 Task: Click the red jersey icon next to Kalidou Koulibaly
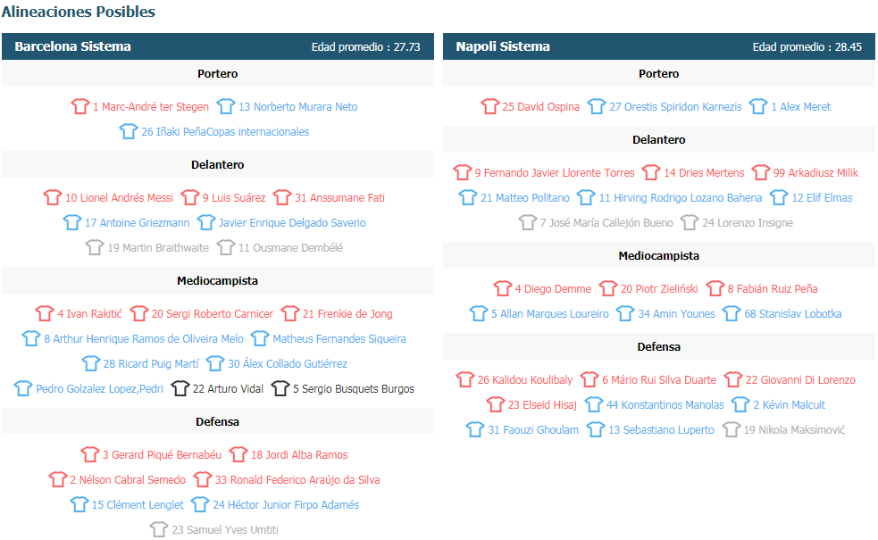click(464, 379)
